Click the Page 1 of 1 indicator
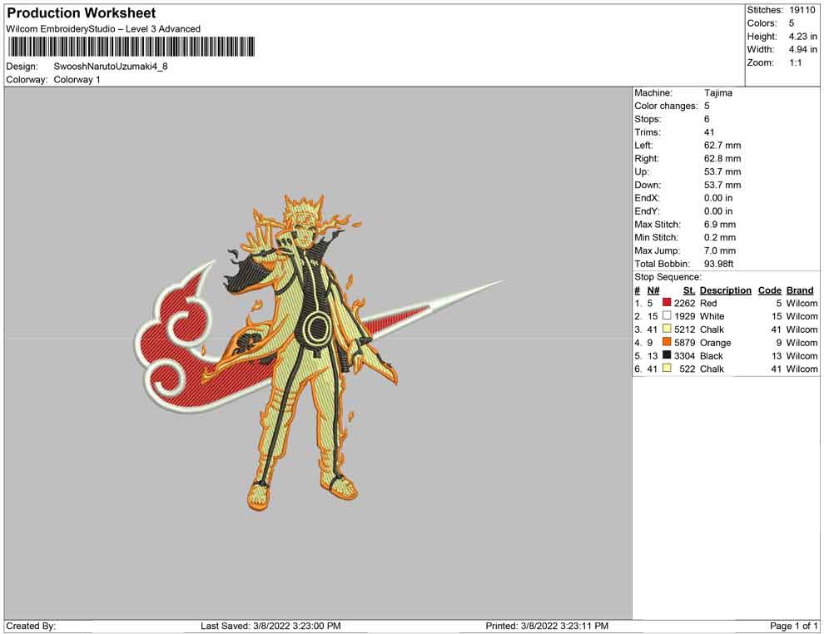 (x=793, y=626)
